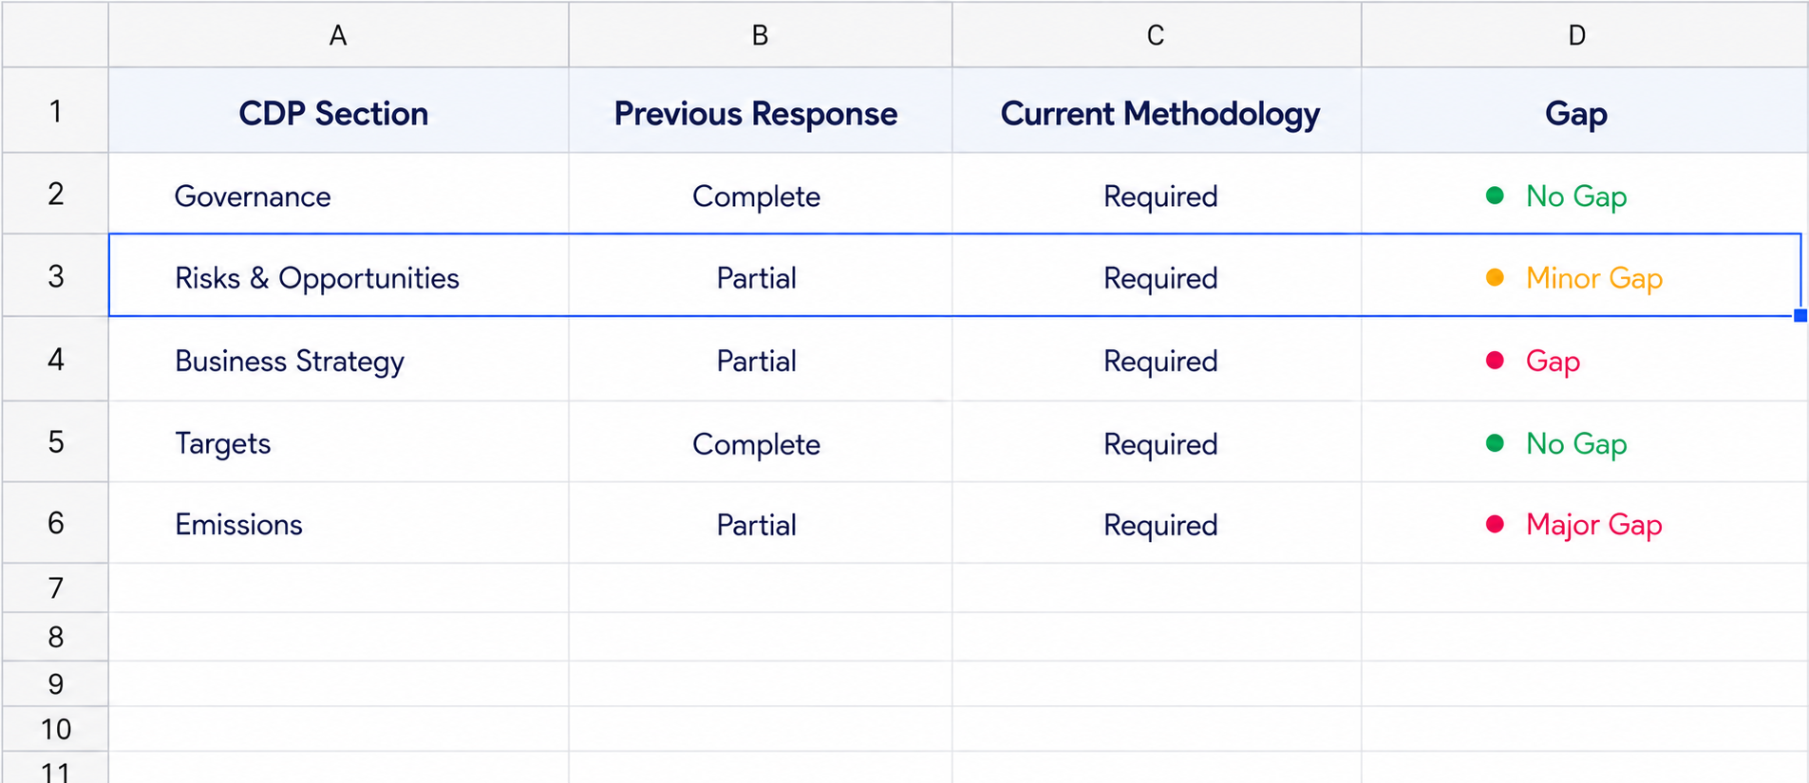Click the select-all corner cell

(55, 35)
